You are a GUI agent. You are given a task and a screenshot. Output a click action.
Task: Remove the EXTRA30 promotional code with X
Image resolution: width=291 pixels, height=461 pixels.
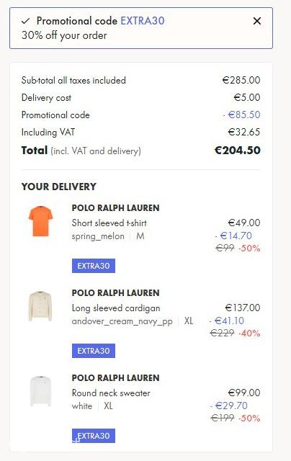point(257,21)
